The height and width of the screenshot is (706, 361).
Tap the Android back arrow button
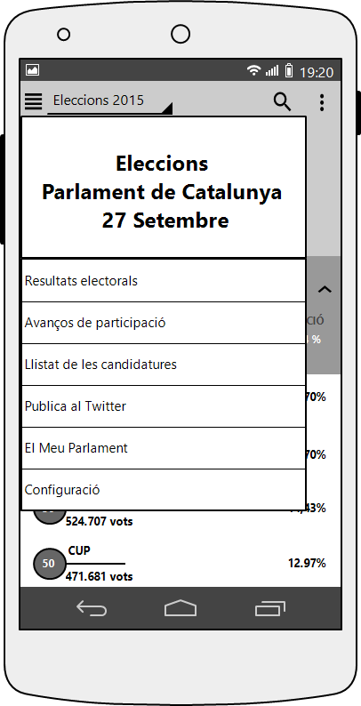(92, 609)
